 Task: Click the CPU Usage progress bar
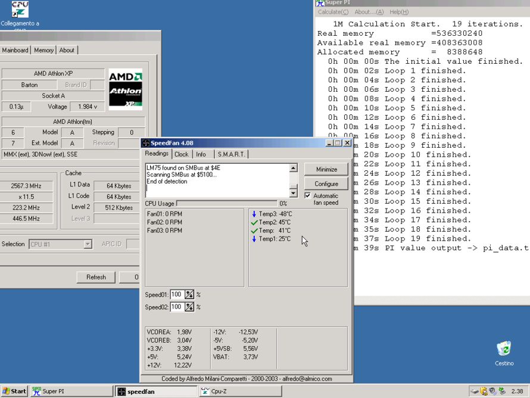[226, 203]
